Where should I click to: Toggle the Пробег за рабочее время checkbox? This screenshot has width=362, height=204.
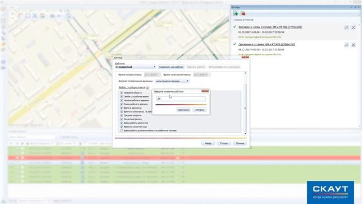pos(122,96)
